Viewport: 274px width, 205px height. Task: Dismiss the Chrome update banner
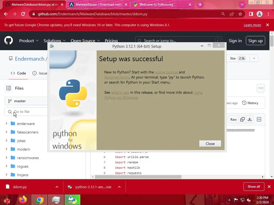268,25
